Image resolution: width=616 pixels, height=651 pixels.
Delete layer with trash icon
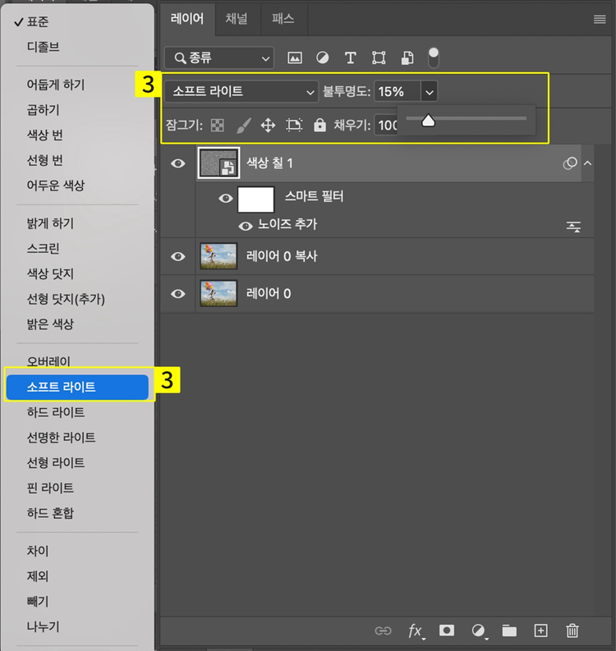pyautogui.click(x=572, y=630)
